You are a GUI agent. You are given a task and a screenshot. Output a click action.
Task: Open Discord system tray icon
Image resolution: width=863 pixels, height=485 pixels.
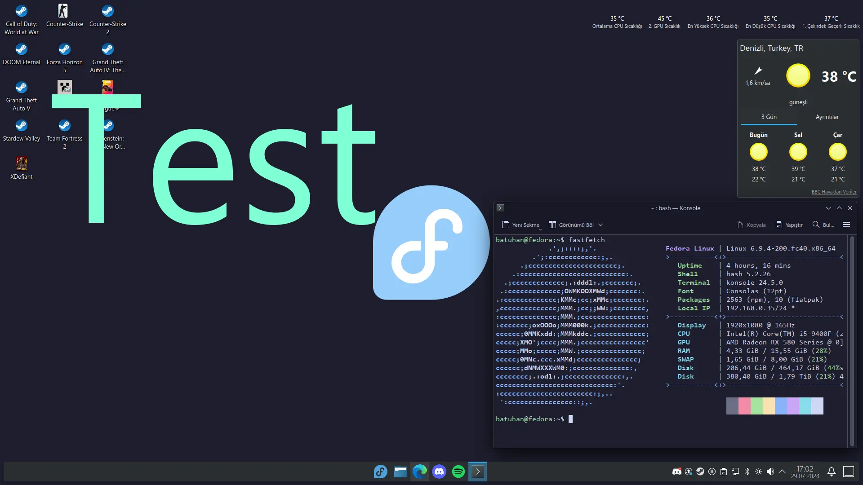pyautogui.click(x=676, y=472)
